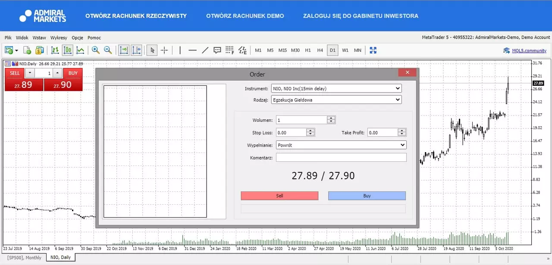Select the candlestick chart type icon

(68, 50)
